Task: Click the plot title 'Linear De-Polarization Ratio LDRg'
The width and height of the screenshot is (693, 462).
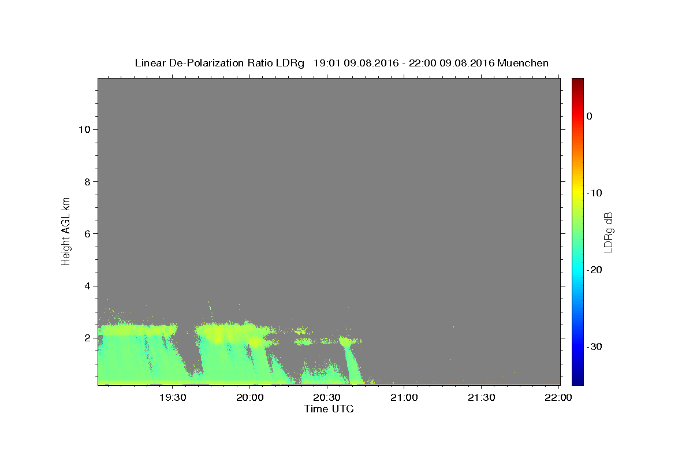Action: [219, 63]
